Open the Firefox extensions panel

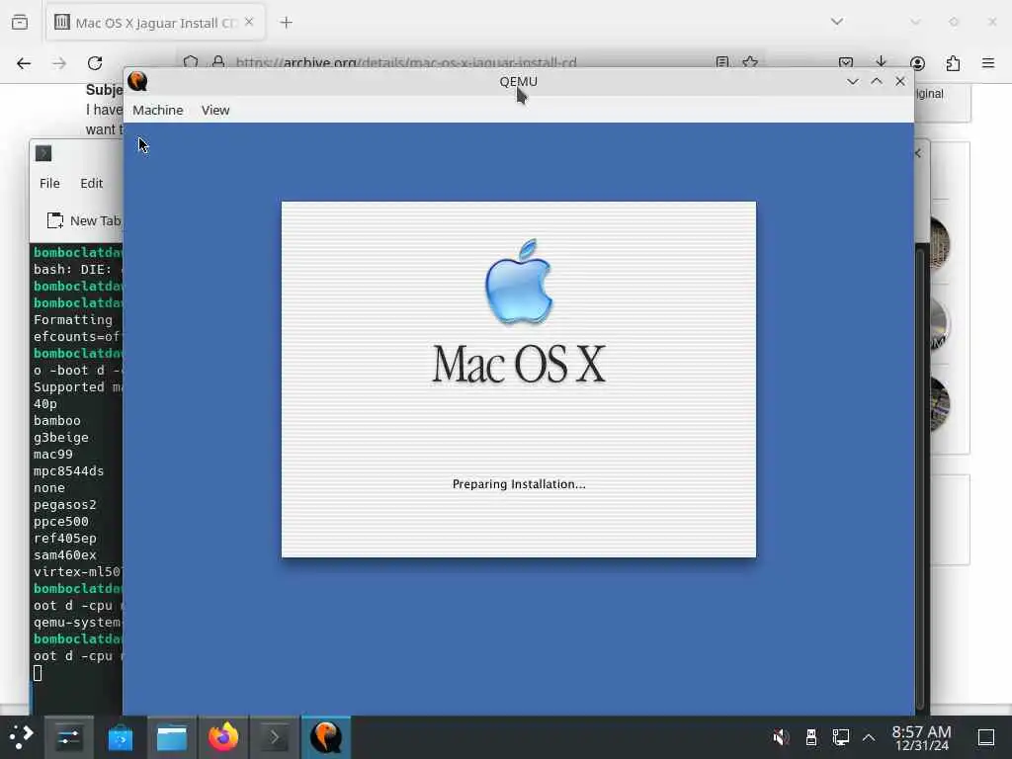(953, 63)
